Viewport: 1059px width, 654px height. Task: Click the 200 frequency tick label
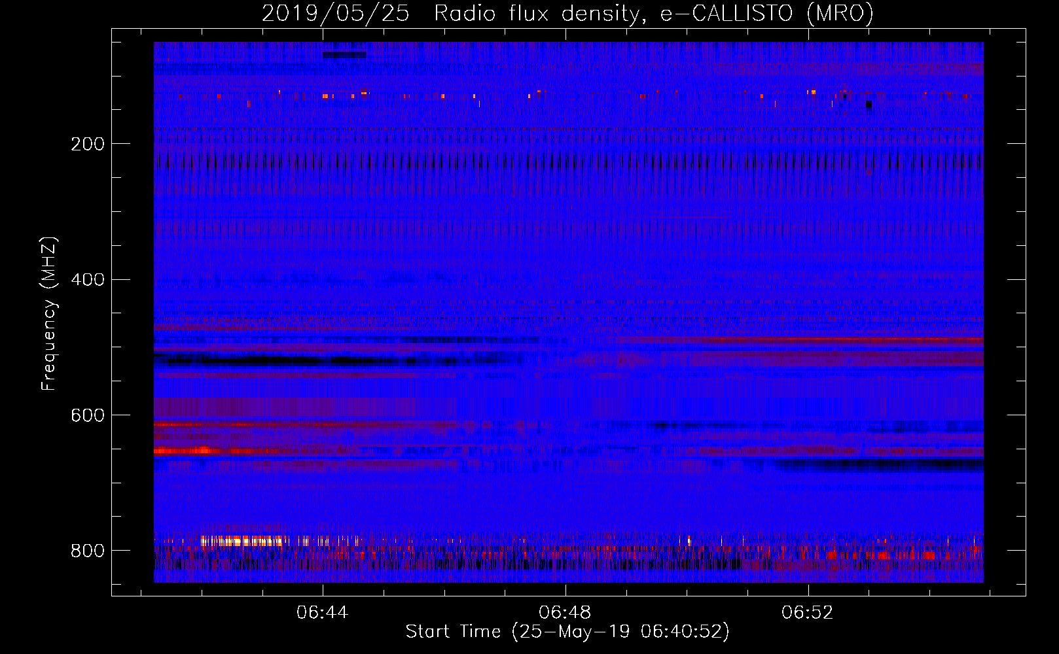point(88,144)
